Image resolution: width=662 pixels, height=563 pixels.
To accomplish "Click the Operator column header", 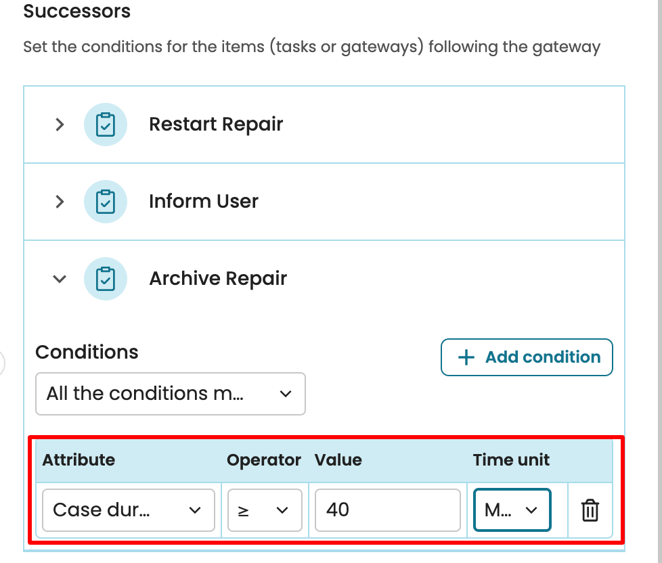I will (x=263, y=460).
